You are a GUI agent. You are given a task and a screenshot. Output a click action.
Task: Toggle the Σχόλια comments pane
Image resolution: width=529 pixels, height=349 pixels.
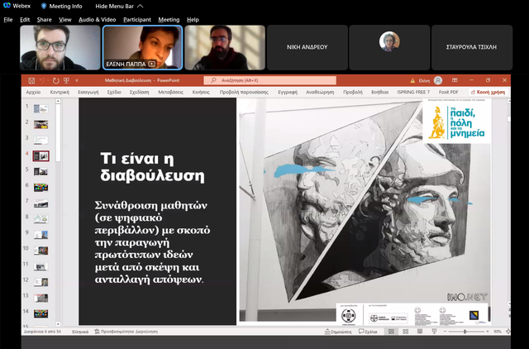point(368,332)
